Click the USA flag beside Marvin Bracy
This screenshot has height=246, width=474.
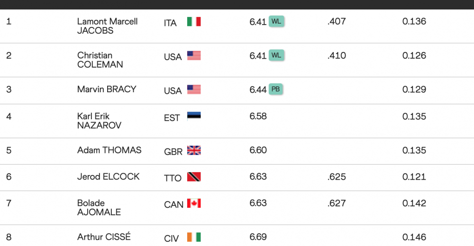tap(194, 89)
